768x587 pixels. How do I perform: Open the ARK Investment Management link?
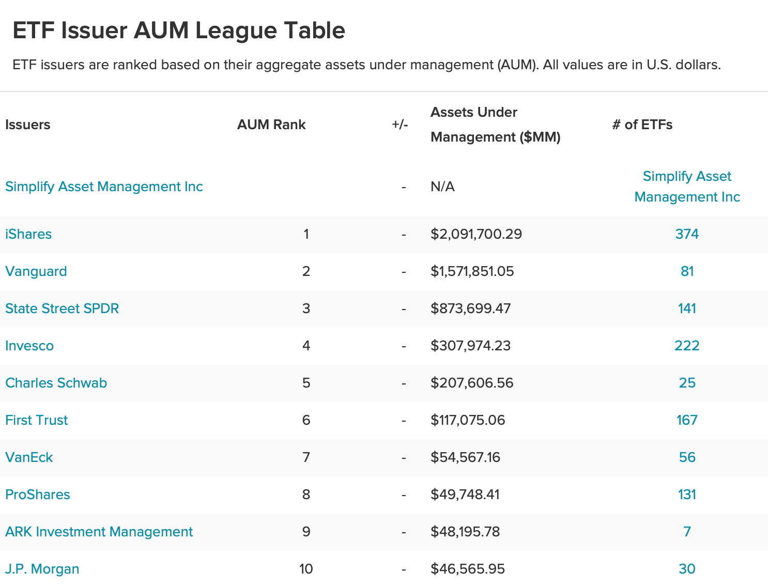(99, 532)
